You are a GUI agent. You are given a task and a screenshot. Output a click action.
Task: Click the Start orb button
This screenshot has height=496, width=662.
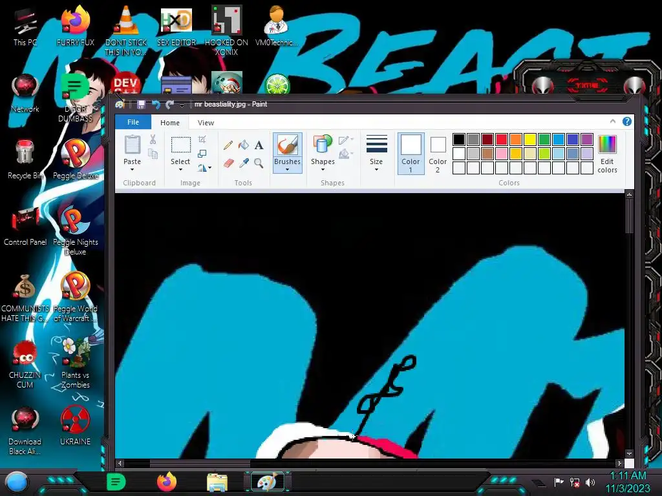pos(17,482)
